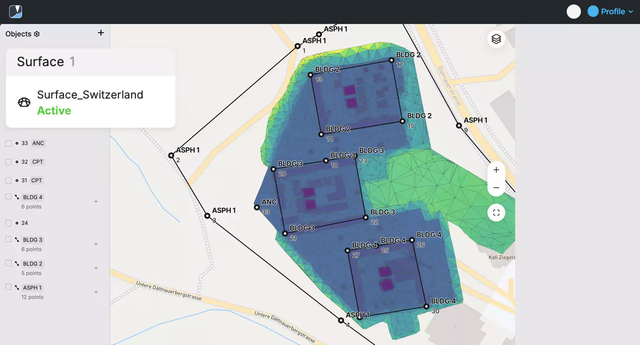Select BLDG 4 point 30 marker on map
Screen dimensions: 640x345
426,307
